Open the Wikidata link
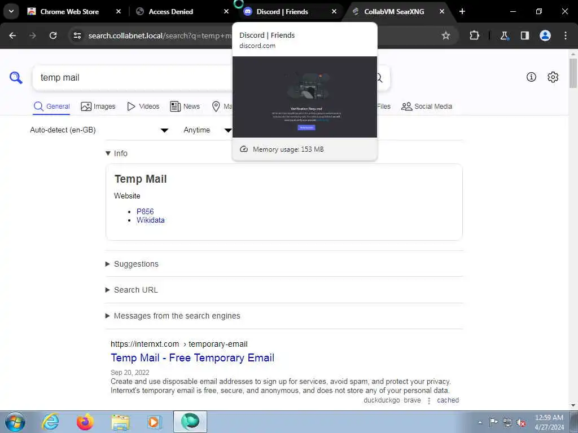The width and height of the screenshot is (578, 433). (x=150, y=220)
